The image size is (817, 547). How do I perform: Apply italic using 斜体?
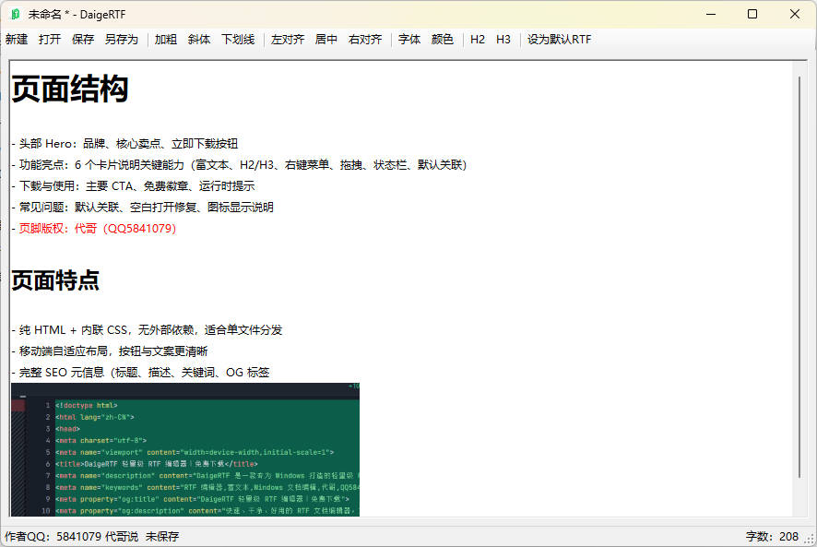coord(198,39)
